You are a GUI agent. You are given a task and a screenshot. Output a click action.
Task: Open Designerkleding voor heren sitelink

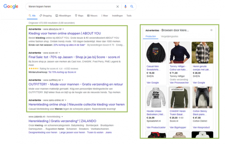point(43,132)
